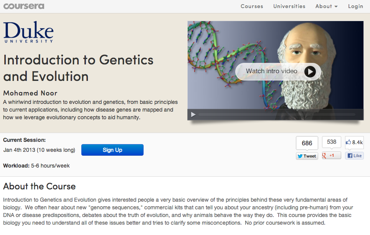Click the Duke University logo
The width and height of the screenshot is (370, 235).
click(28, 32)
